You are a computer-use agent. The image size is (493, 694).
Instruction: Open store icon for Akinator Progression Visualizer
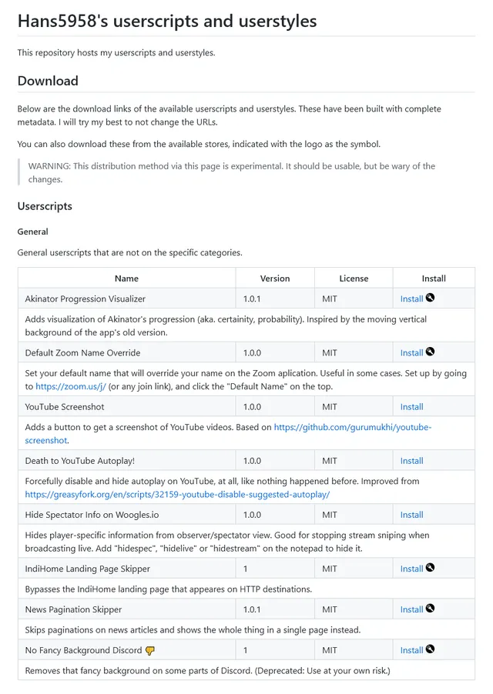pyautogui.click(x=430, y=298)
